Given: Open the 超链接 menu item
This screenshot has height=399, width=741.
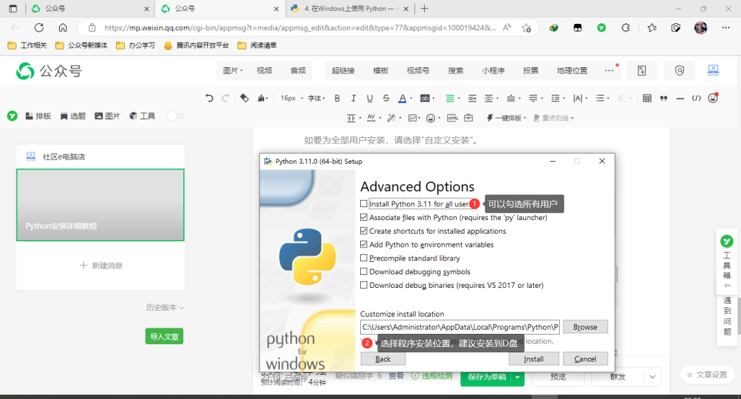Looking at the screenshot, I should pyautogui.click(x=343, y=71).
